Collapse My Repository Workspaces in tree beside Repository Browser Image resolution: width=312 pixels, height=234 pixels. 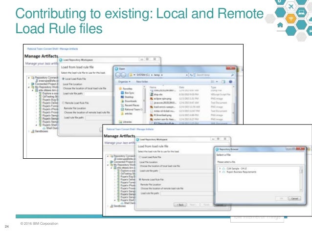click(x=108, y=165)
